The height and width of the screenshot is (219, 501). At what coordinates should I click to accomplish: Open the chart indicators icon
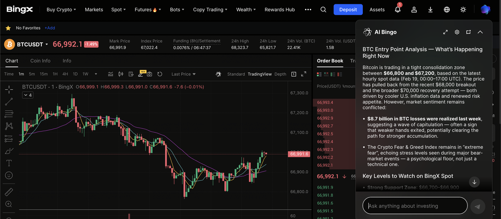111,74
